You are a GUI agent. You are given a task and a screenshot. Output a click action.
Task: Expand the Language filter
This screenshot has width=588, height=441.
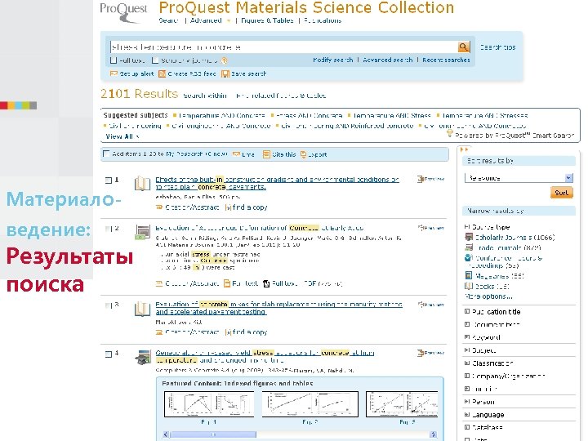(x=467, y=414)
